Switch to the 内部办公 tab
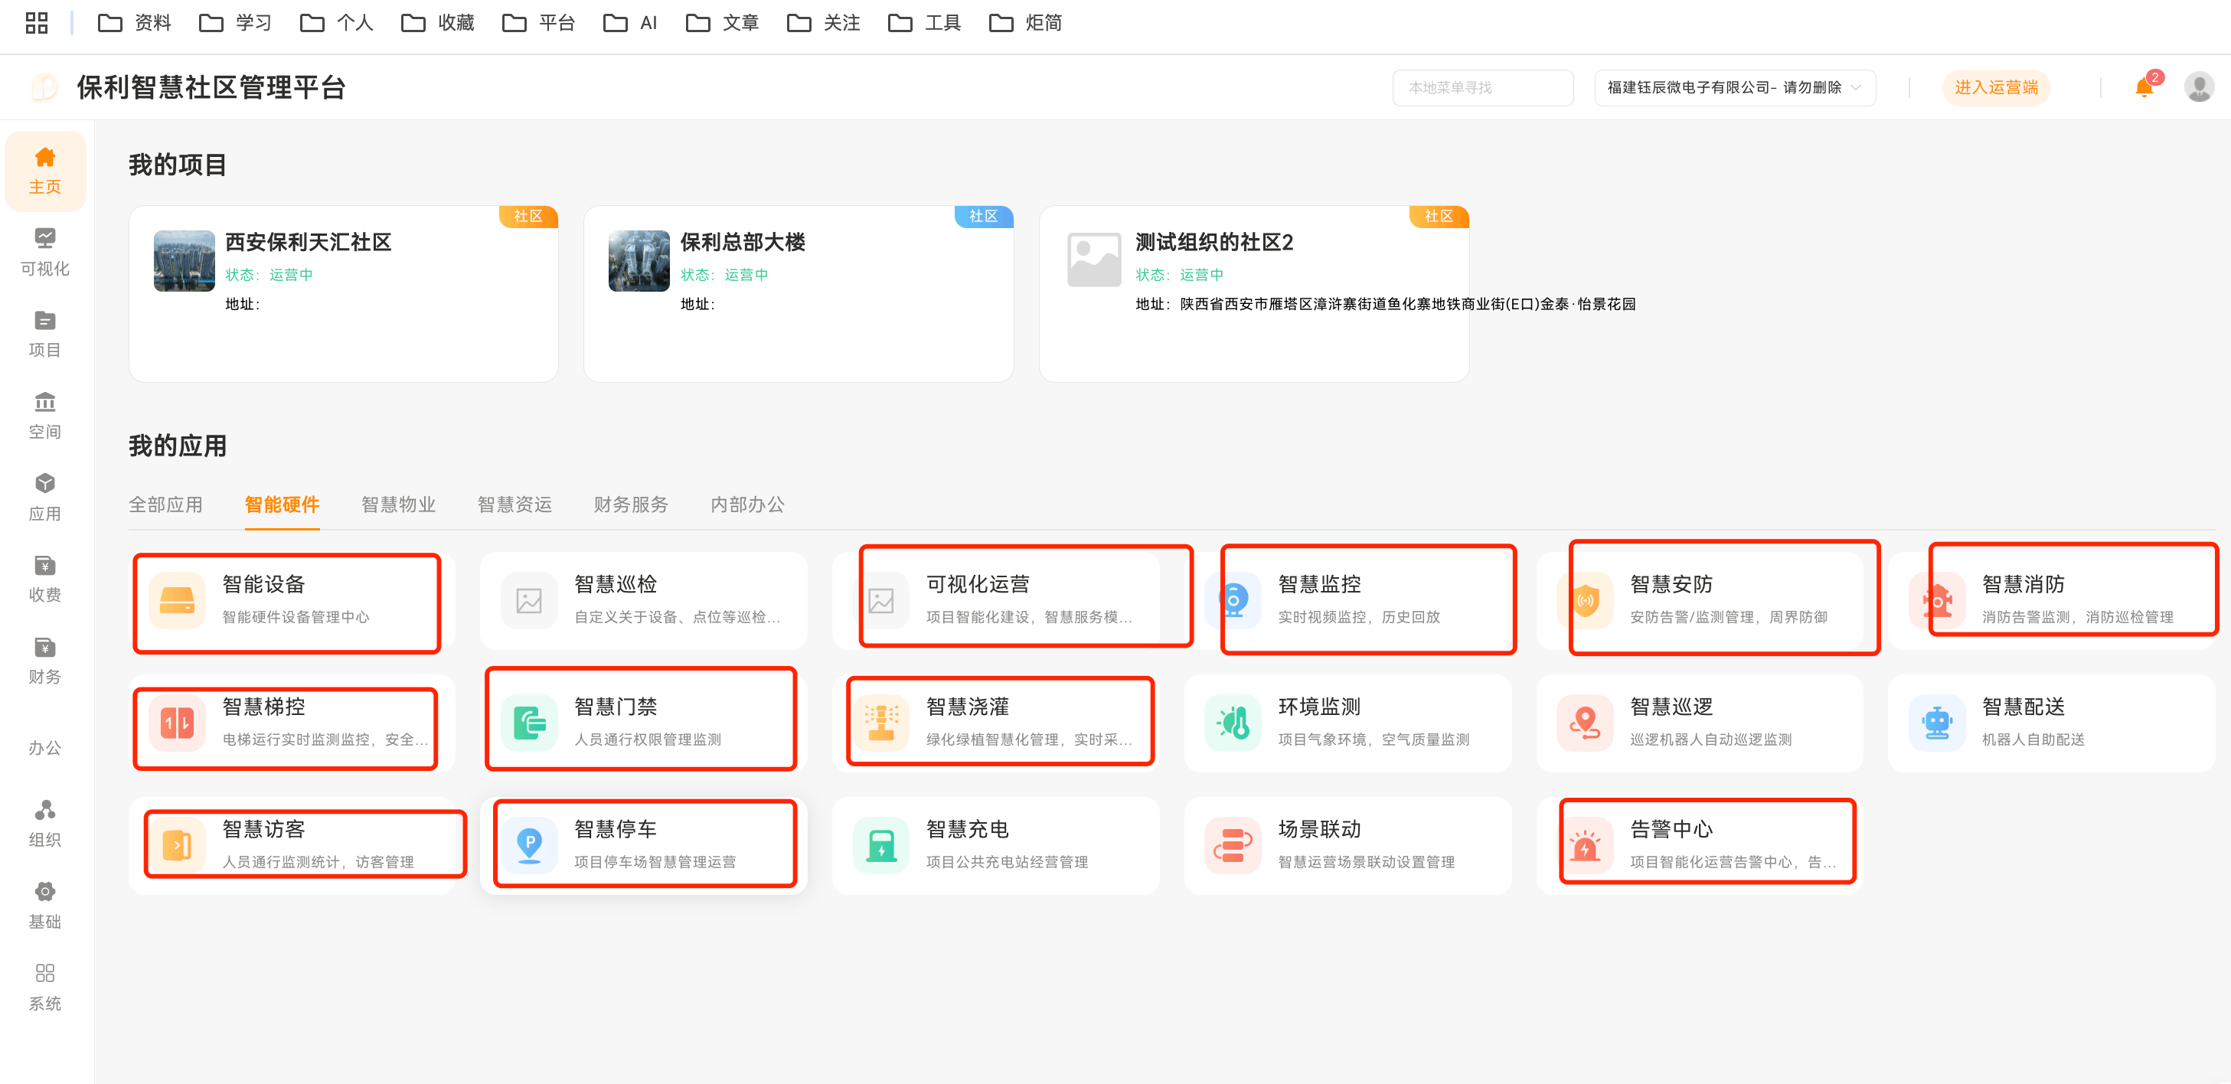Image resolution: width=2231 pixels, height=1084 pixels. tap(747, 504)
